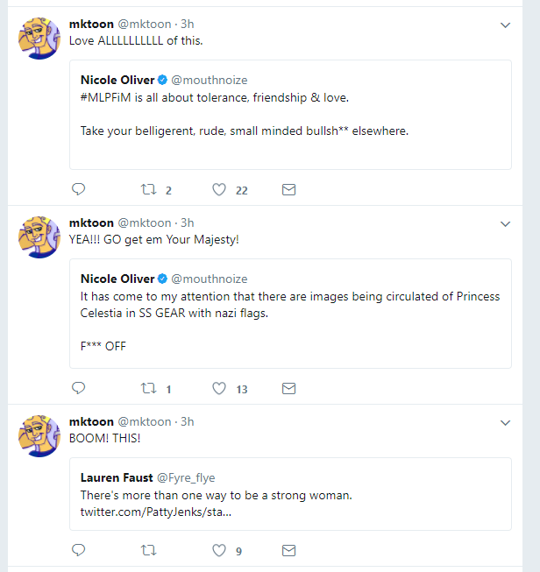
Task: Retweet the "Love ALLLLLLLLLL of this" tweet
Action: pos(148,189)
